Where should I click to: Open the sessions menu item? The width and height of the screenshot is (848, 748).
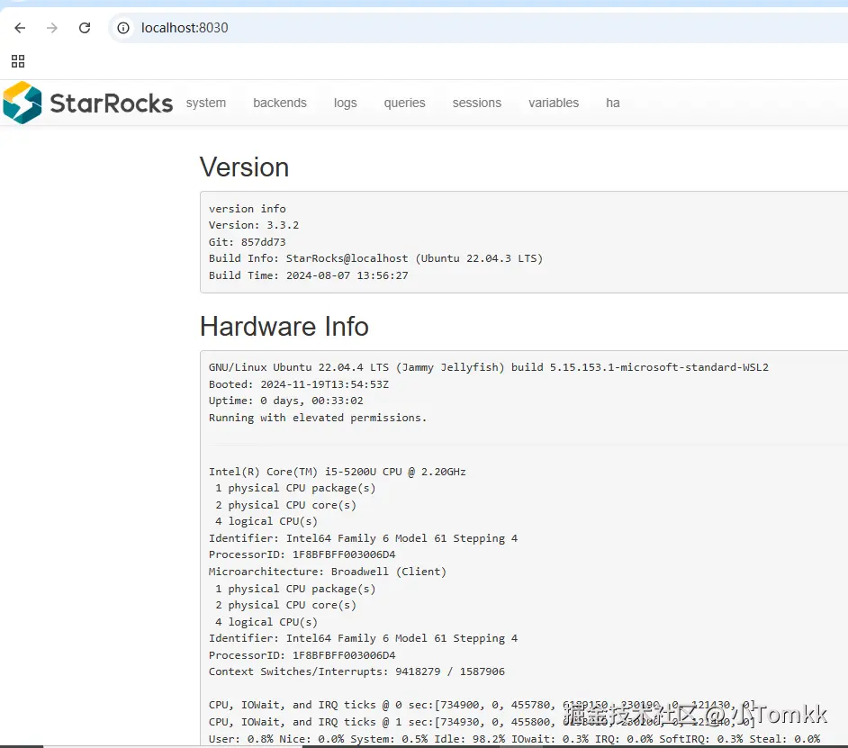477,103
